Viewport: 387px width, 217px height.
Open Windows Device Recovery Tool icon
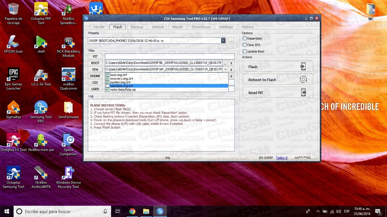69,177
